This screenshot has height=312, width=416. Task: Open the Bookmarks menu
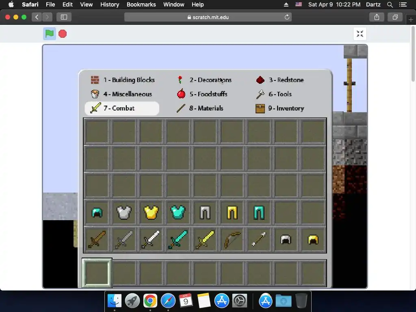click(x=141, y=4)
